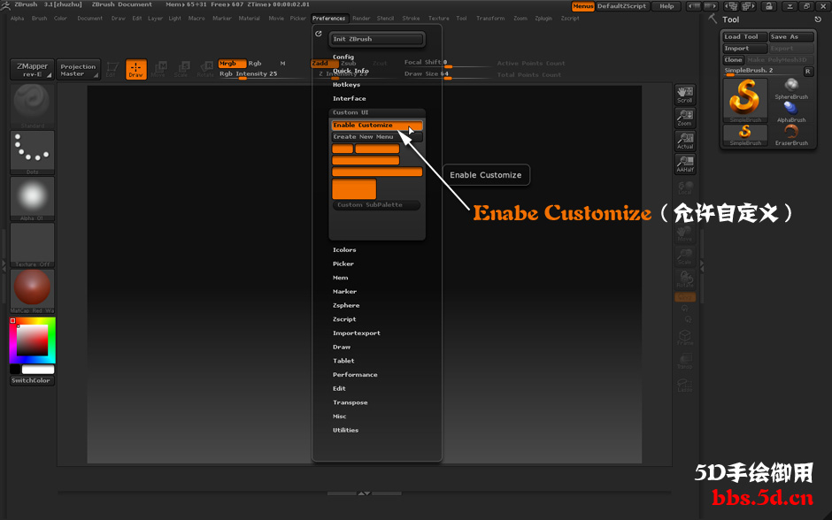The width and height of the screenshot is (832, 520).
Task: Select the SphereBrush tool
Action: (791, 89)
